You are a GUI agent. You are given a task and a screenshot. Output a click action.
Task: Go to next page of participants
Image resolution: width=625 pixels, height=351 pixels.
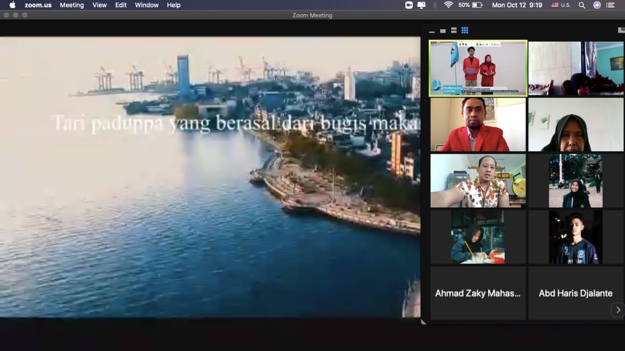[618, 310]
